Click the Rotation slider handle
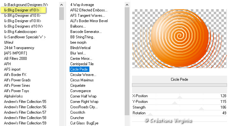The image size is (228, 126). point(150,114)
